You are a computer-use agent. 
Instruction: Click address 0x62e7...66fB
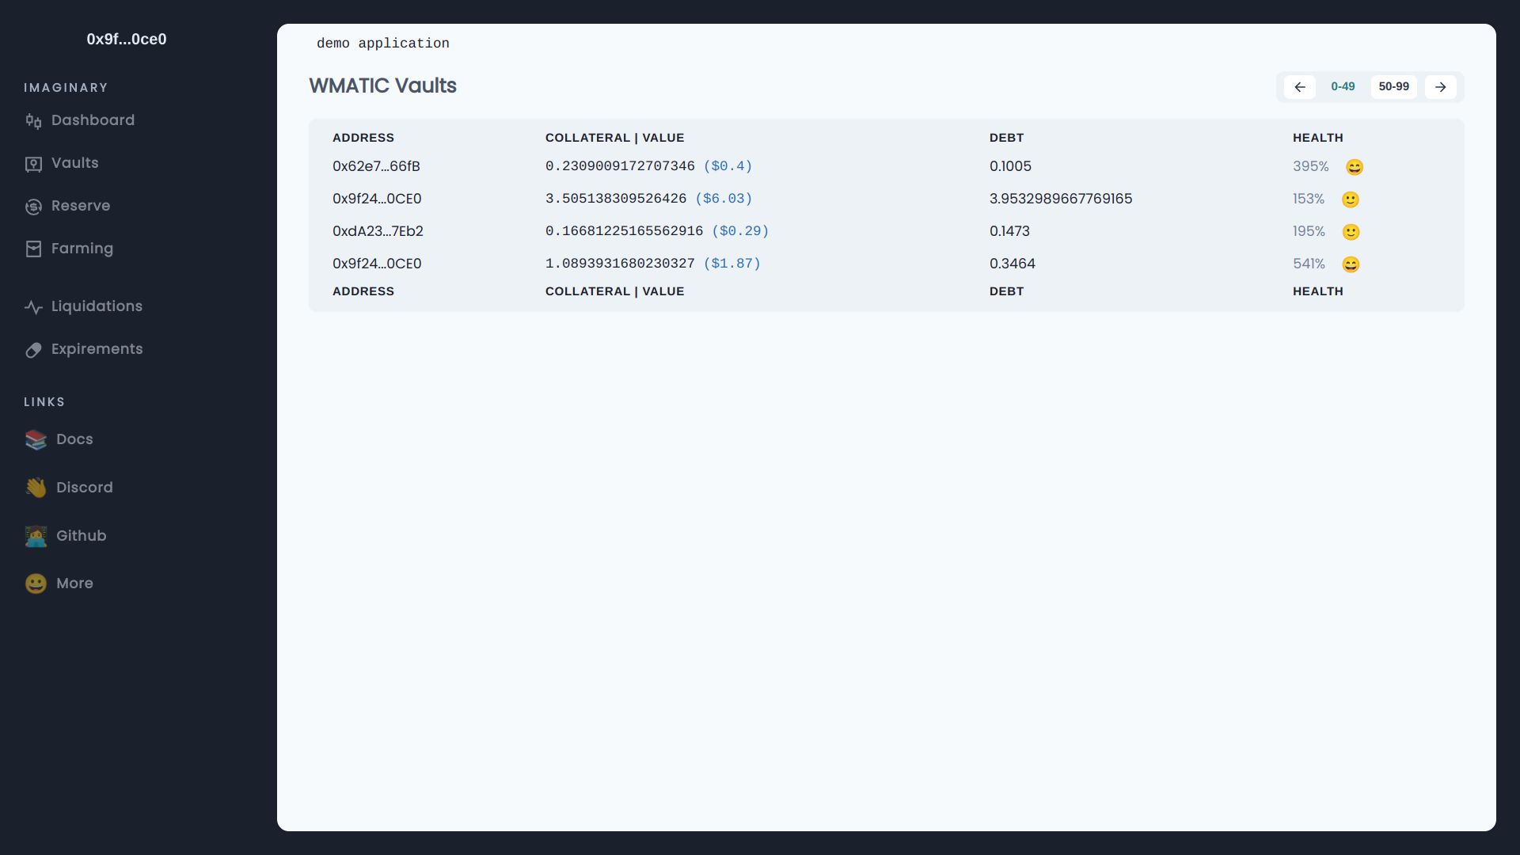coord(376,166)
